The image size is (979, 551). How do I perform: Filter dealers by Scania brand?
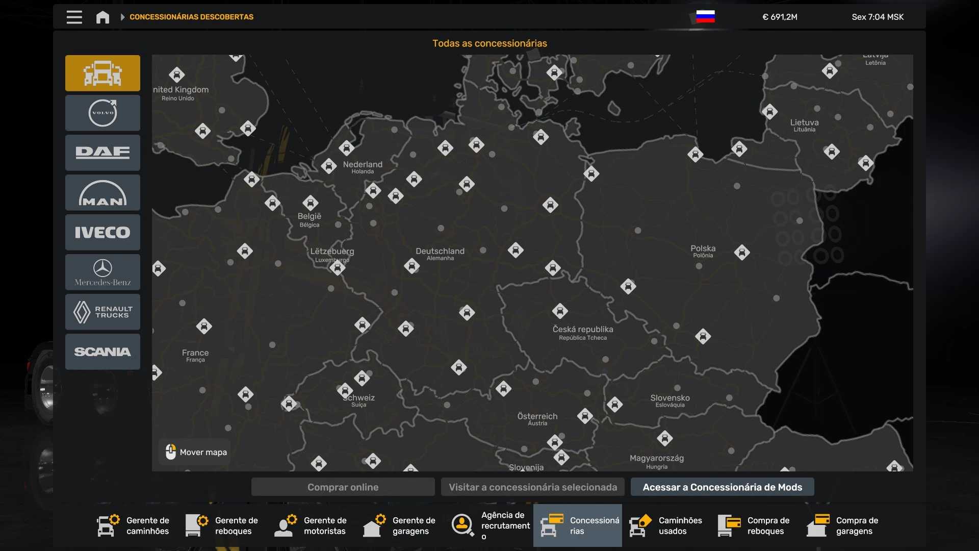coord(102,352)
